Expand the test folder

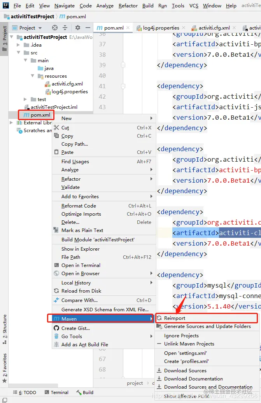25,99
